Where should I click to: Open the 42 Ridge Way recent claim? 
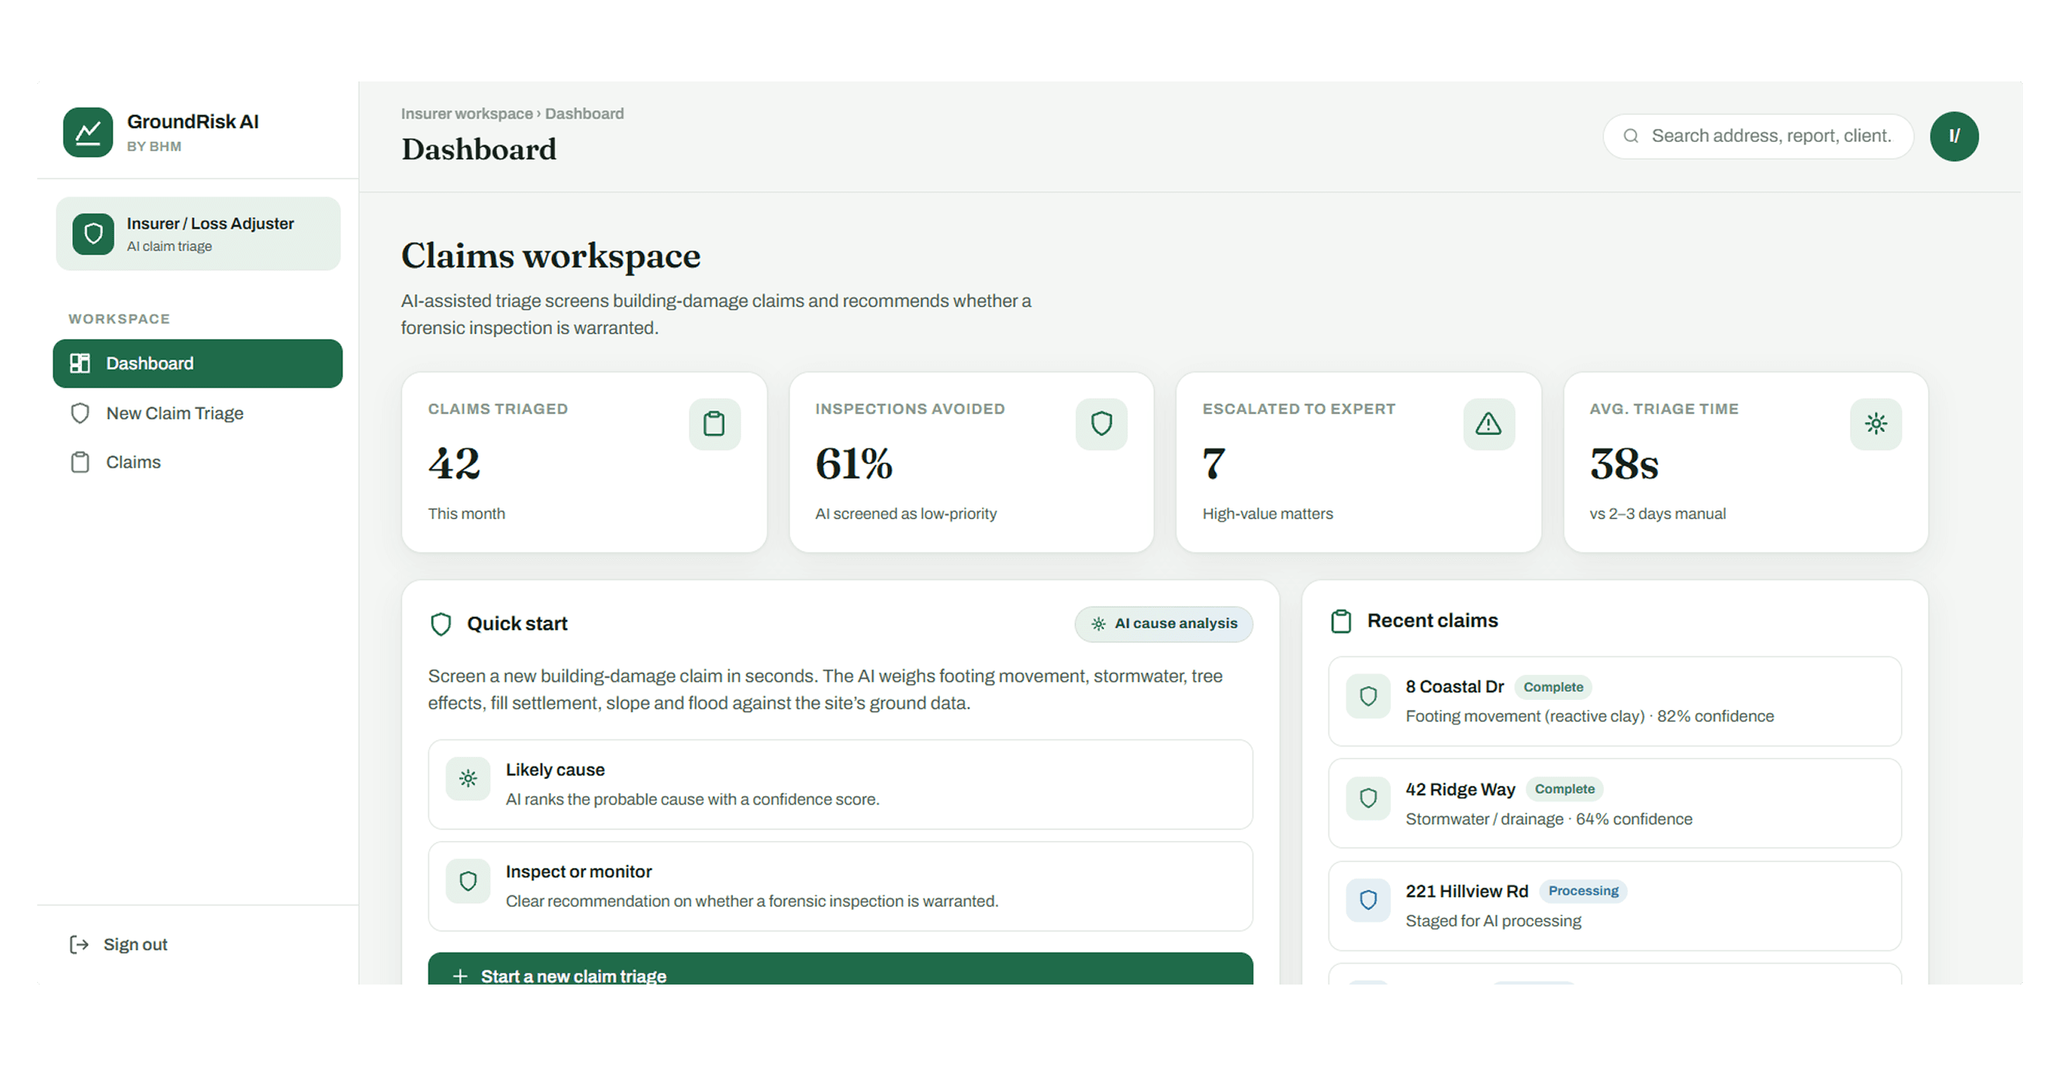point(1615,804)
